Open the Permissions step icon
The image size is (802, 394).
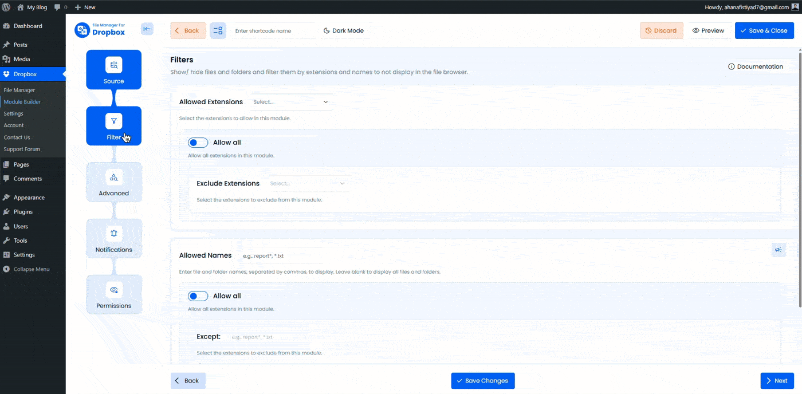click(113, 294)
